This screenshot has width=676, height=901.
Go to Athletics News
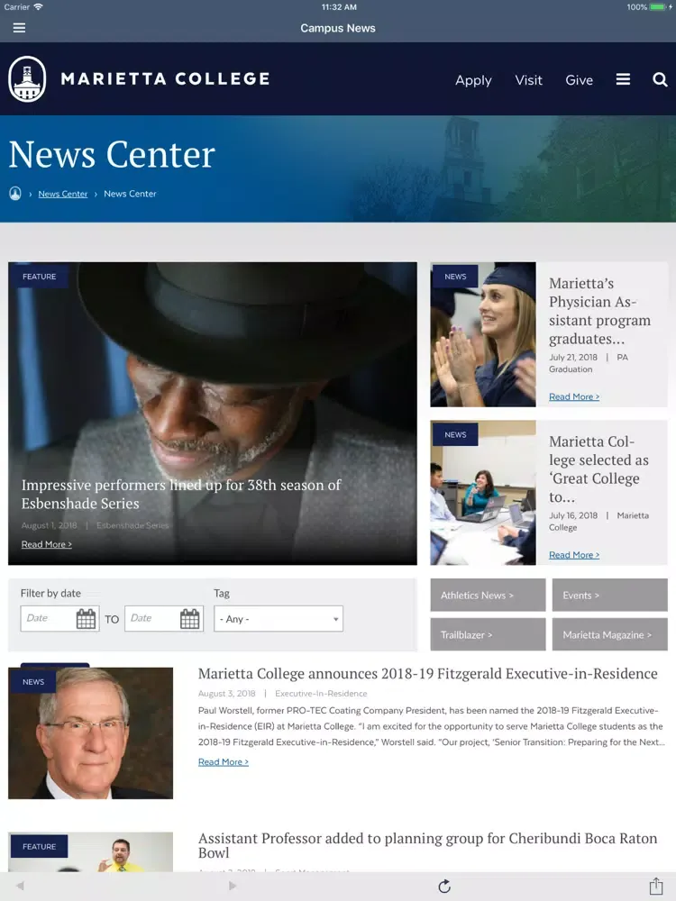(x=488, y=595)
